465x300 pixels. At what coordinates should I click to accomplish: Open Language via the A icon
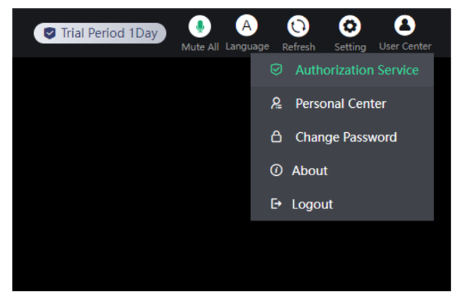tap(246, 25)
